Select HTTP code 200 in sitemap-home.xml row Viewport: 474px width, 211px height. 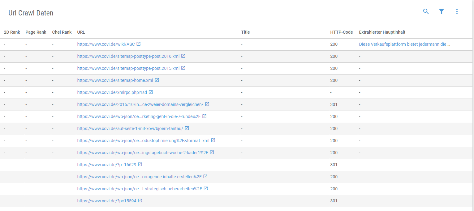334,80
